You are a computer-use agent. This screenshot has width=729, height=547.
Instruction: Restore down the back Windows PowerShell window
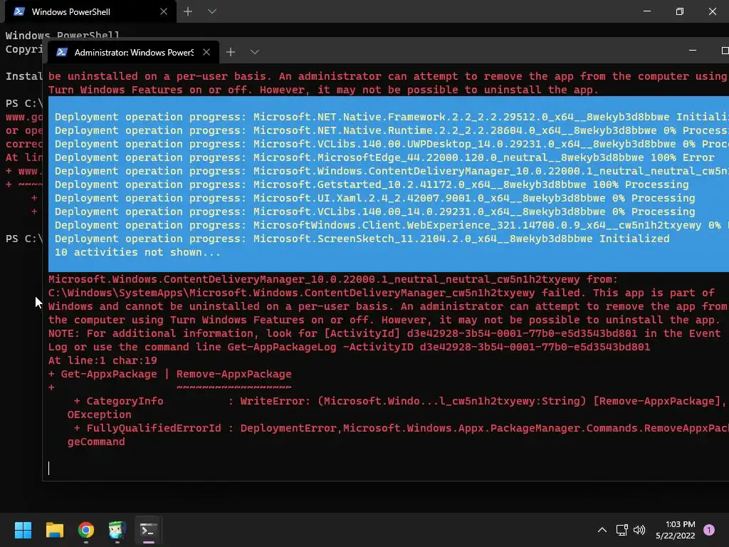(680, 11)
